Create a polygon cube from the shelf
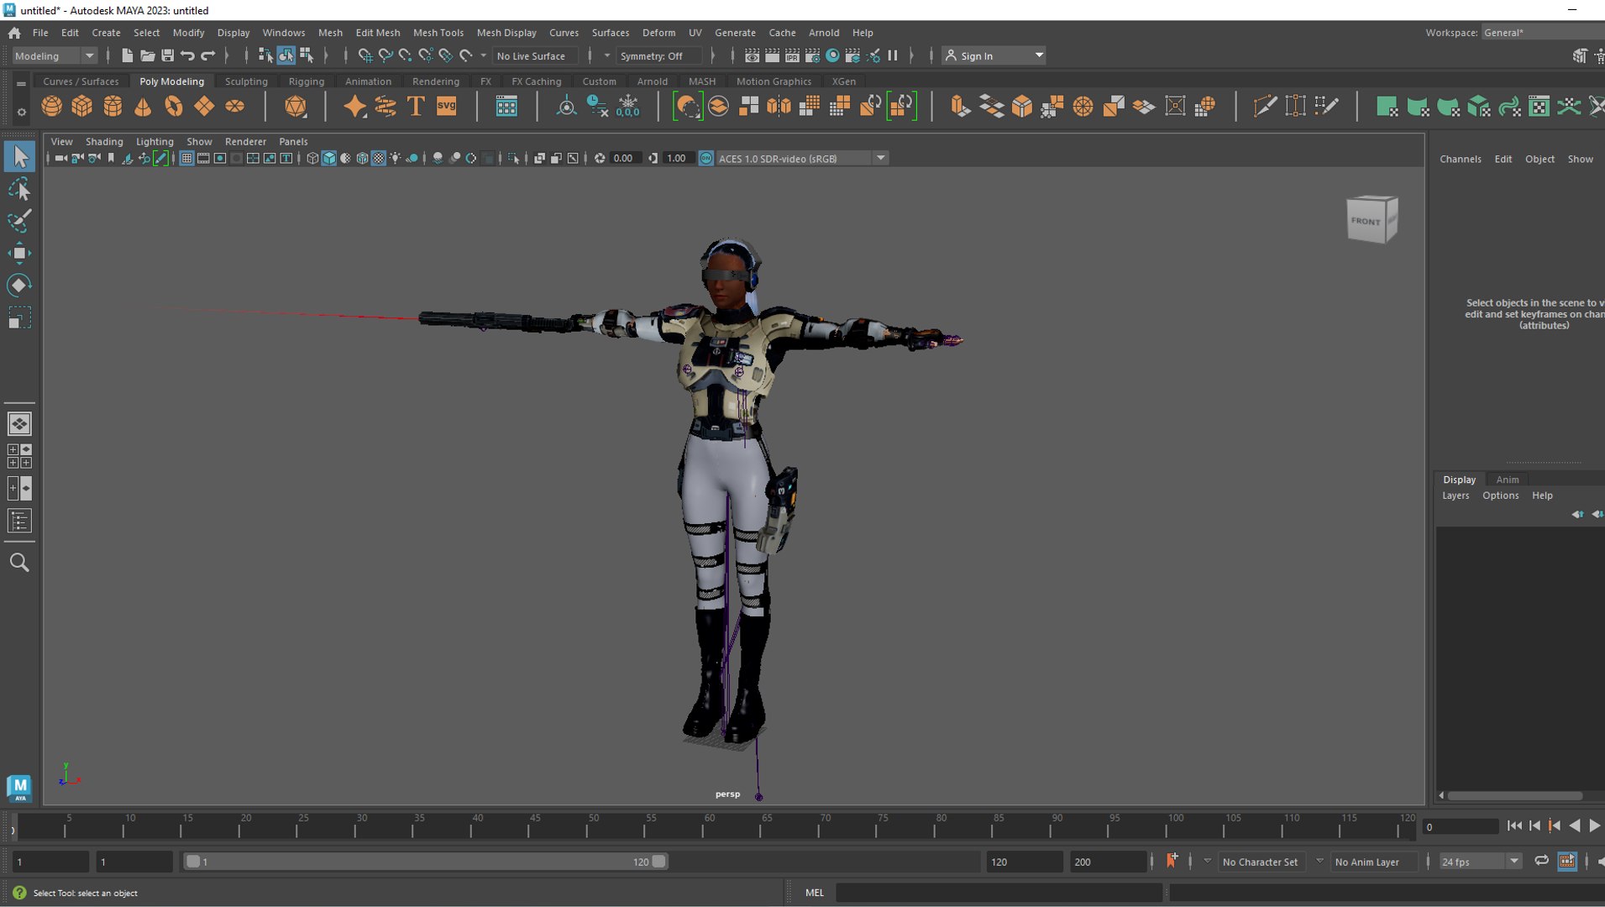The image size is (1605, 907). pos(82,107)
